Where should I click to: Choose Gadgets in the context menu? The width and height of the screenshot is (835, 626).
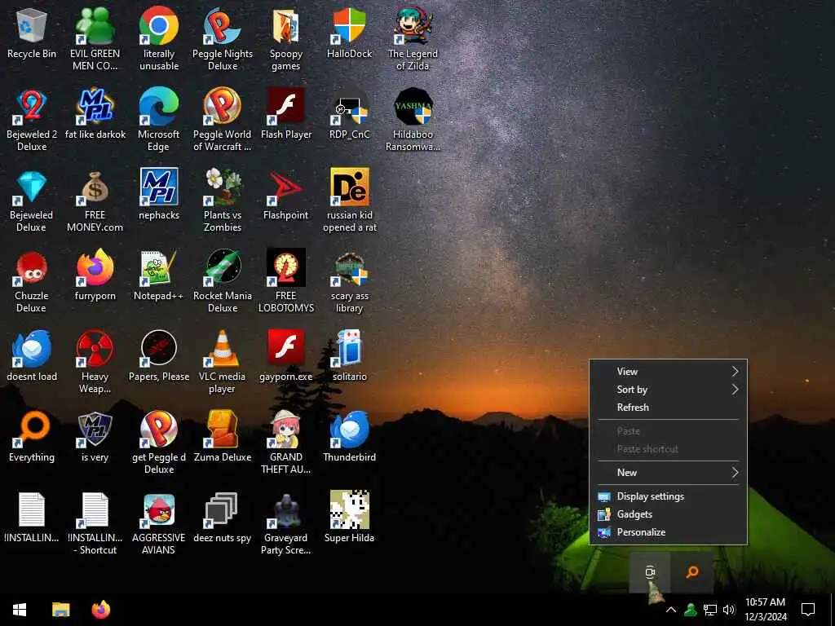point(668,514)
